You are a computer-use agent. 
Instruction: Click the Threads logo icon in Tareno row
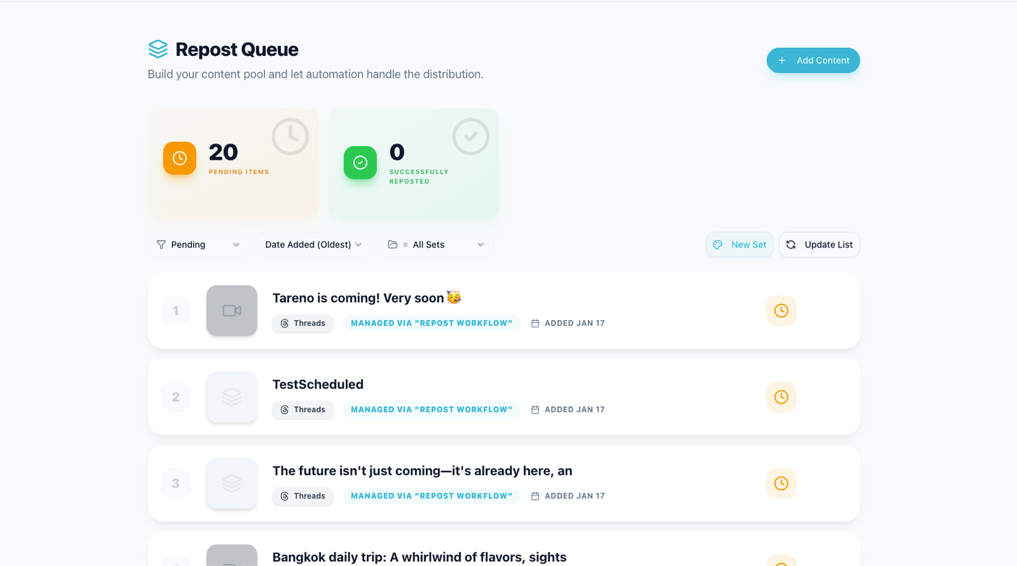point(285,324)
